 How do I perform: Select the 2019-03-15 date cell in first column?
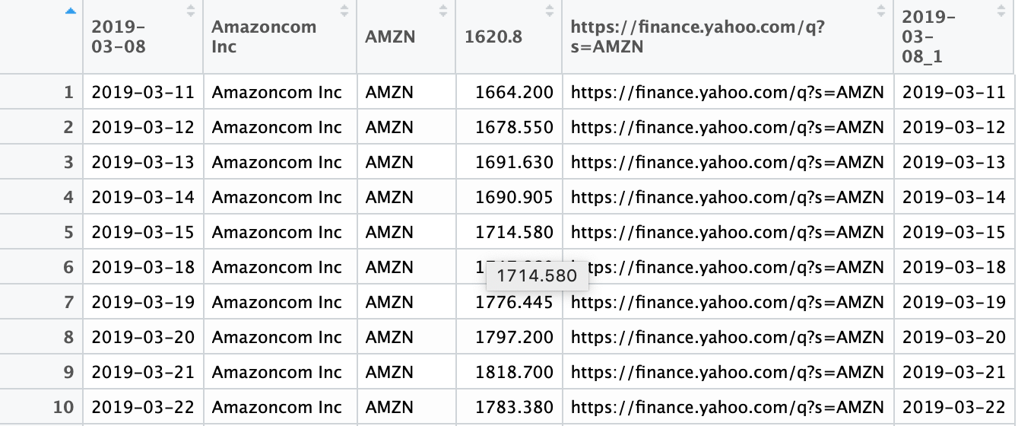(143, 232)
